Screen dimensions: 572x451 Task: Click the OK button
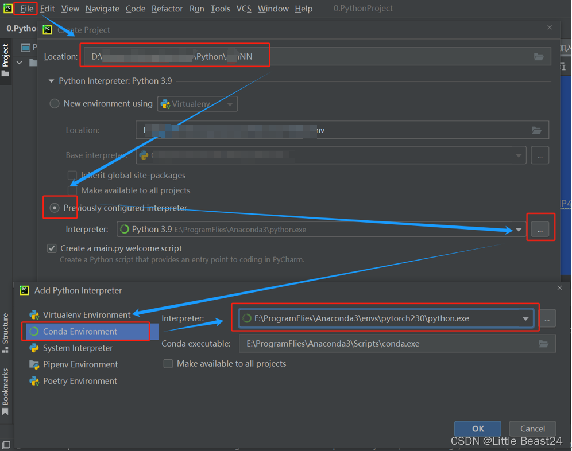point(477,429)
